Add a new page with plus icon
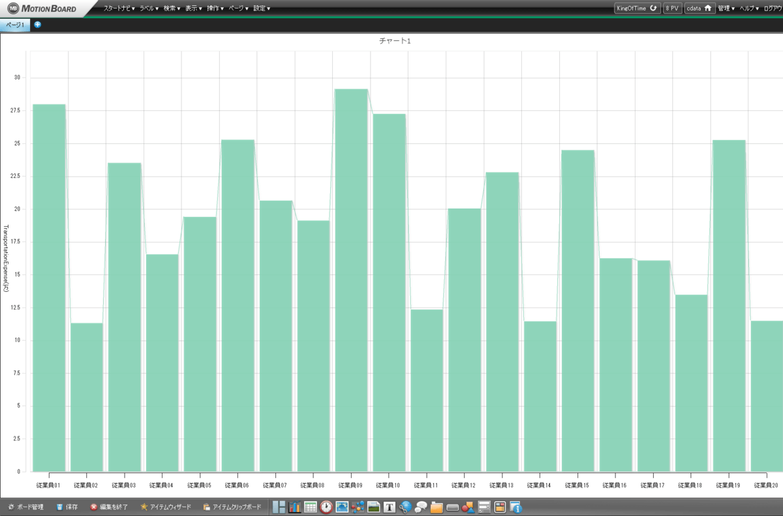783x516 pixels. coord(37,25)
